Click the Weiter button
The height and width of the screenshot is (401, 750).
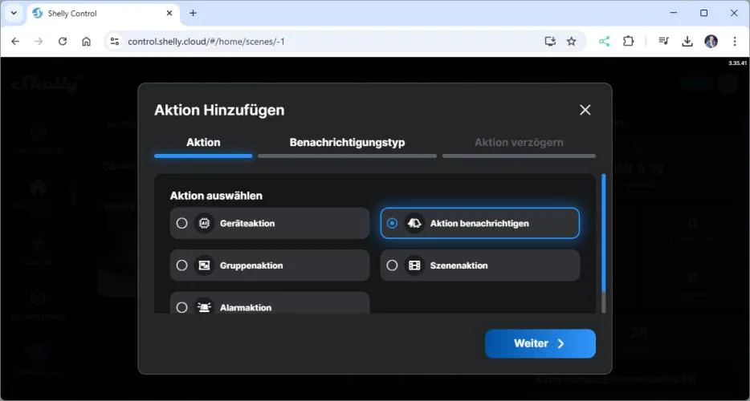tap(540, 343)
